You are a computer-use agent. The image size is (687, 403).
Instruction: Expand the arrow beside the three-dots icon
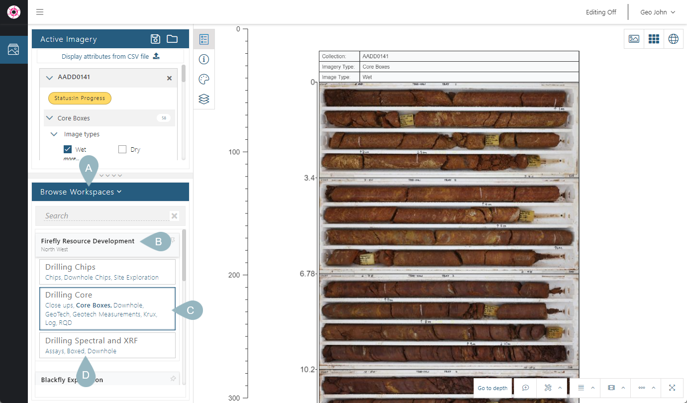(x=653, y=388)
